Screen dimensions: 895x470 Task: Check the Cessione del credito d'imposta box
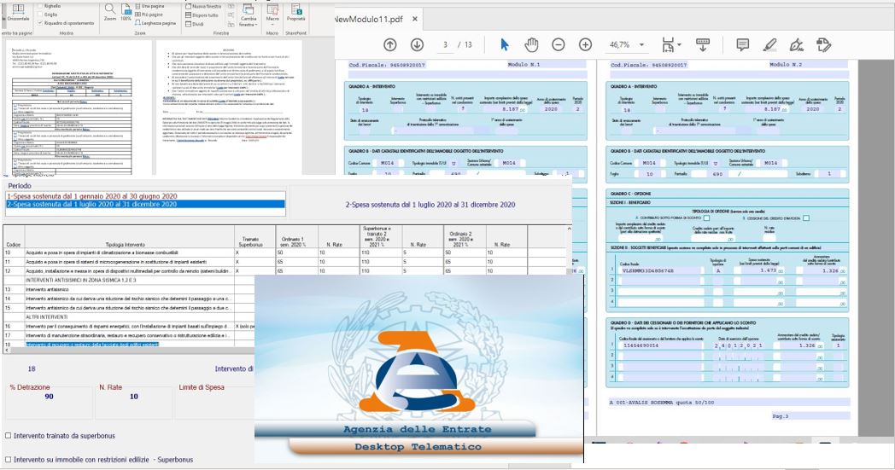pyautogui.click(x=806, y=218)
